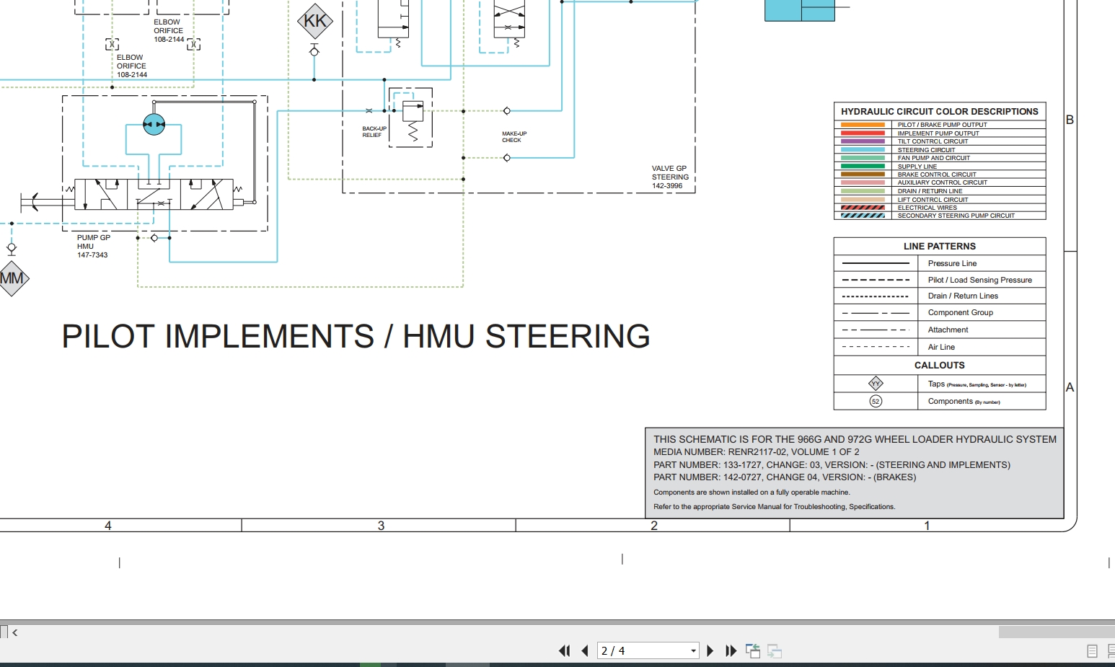The image size is (1115, 667).
Task: Click the orange pilot/brake pump color swatch
Action: pos(863,125)
